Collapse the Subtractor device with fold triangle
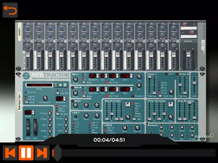 (x=19, y=77)
